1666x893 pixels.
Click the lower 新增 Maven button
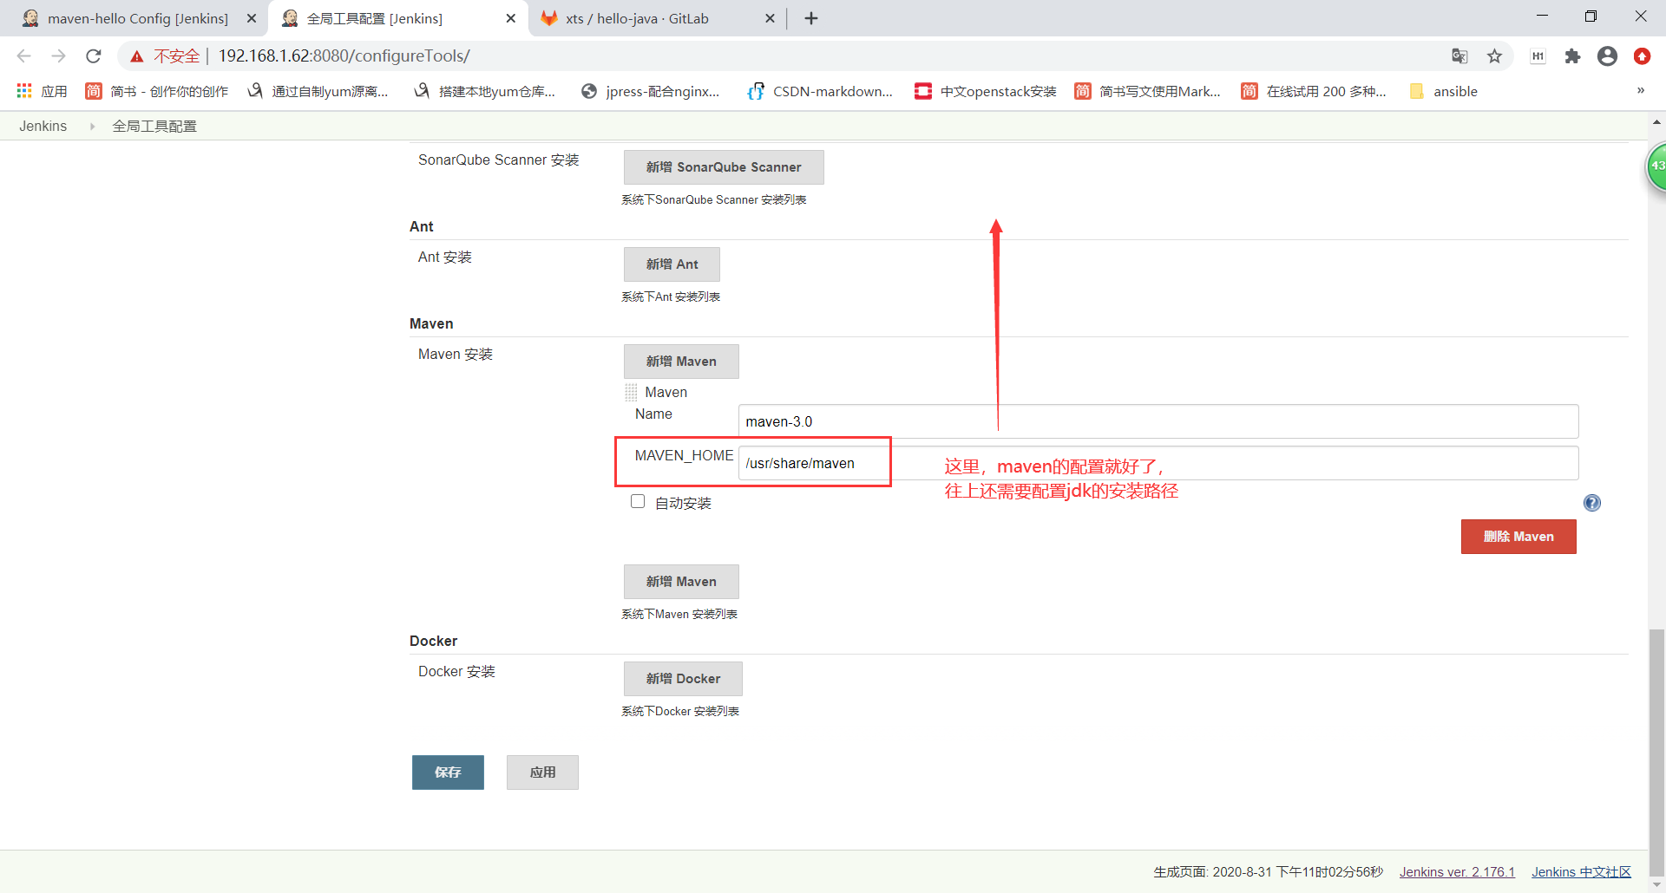click(681, 582)
